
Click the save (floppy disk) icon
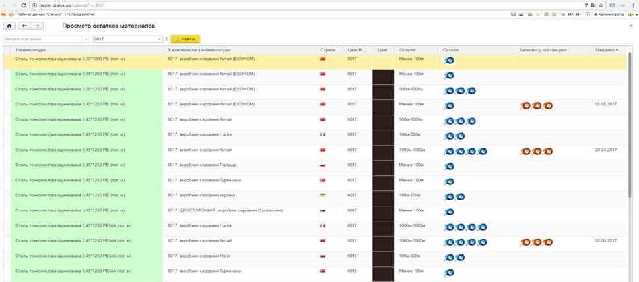tap(513, 14)
